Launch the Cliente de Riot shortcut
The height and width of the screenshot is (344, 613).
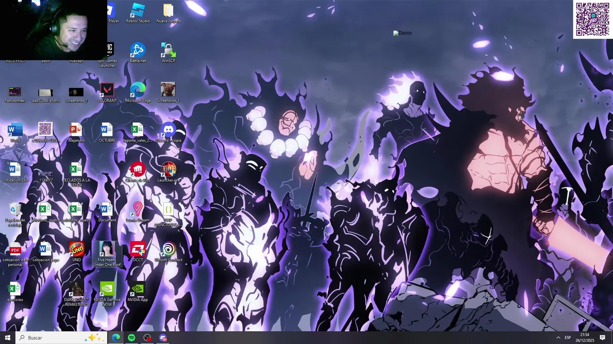click(137, 172)
